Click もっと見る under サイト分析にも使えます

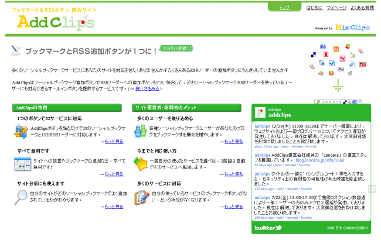pos(114,207)
